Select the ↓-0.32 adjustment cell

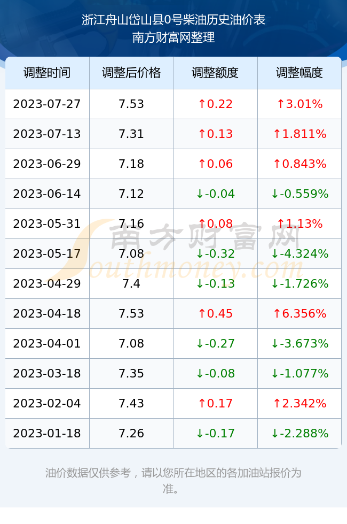215,253
